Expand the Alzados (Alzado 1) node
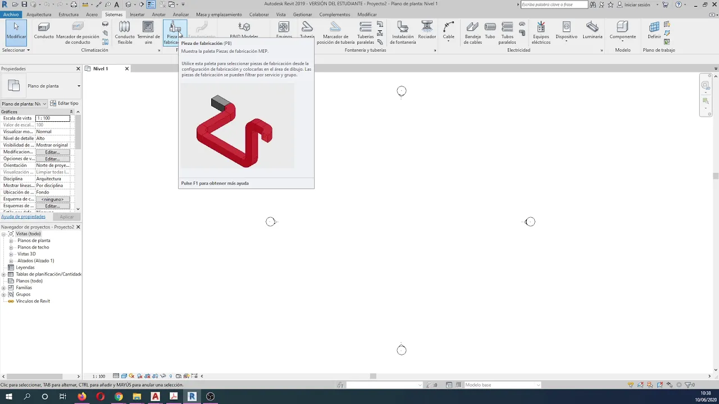Screen dimensions: 719x404 click(11, 261)
